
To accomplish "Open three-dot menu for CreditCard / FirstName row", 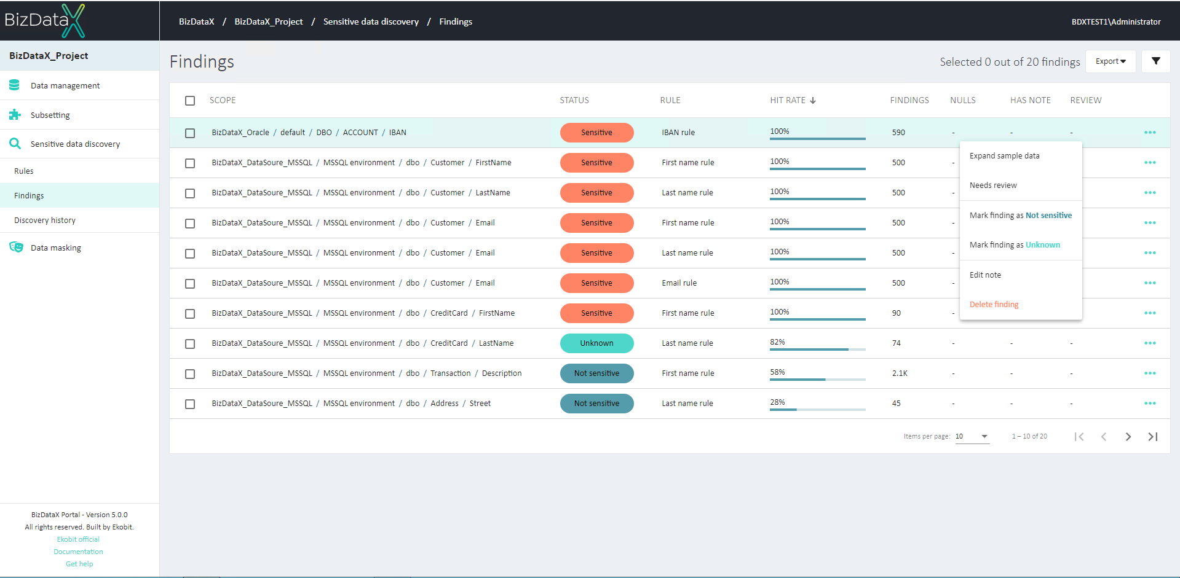I will click(1150, 313).
